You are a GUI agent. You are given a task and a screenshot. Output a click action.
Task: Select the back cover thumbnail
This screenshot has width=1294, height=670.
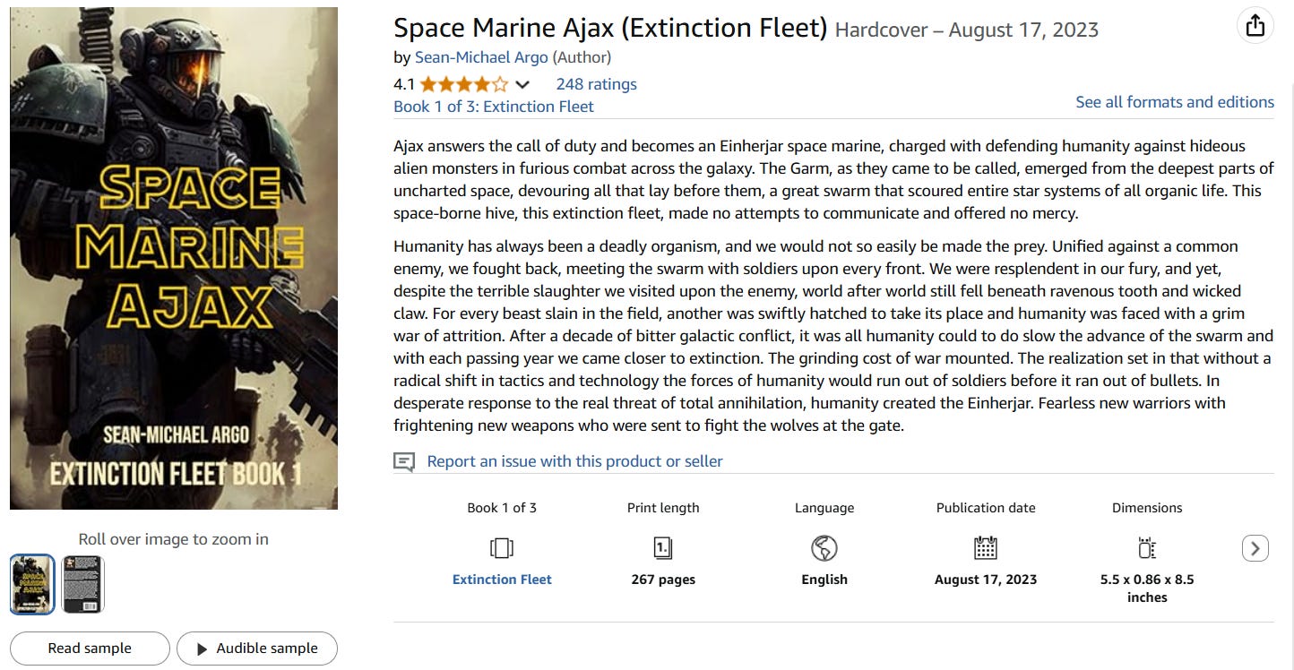click(82, 584)
